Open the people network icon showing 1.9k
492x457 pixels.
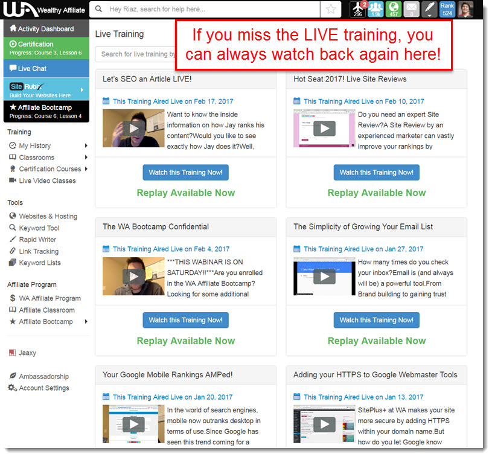coord(375,9)
